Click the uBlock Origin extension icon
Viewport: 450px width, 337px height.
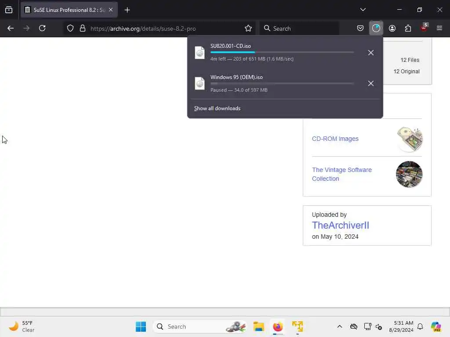pyautogui.click(x=424, y=28)
